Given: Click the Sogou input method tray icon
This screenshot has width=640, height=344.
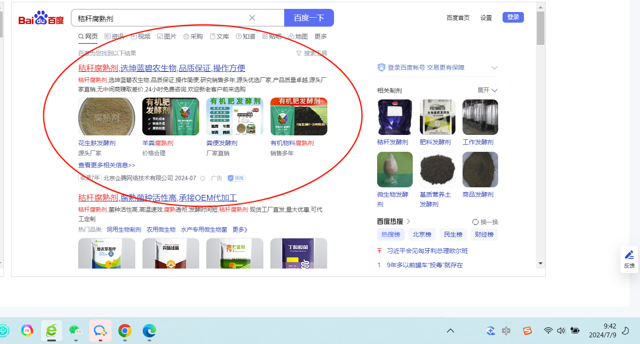Looking at the screenshot, I should pos(527,331).
